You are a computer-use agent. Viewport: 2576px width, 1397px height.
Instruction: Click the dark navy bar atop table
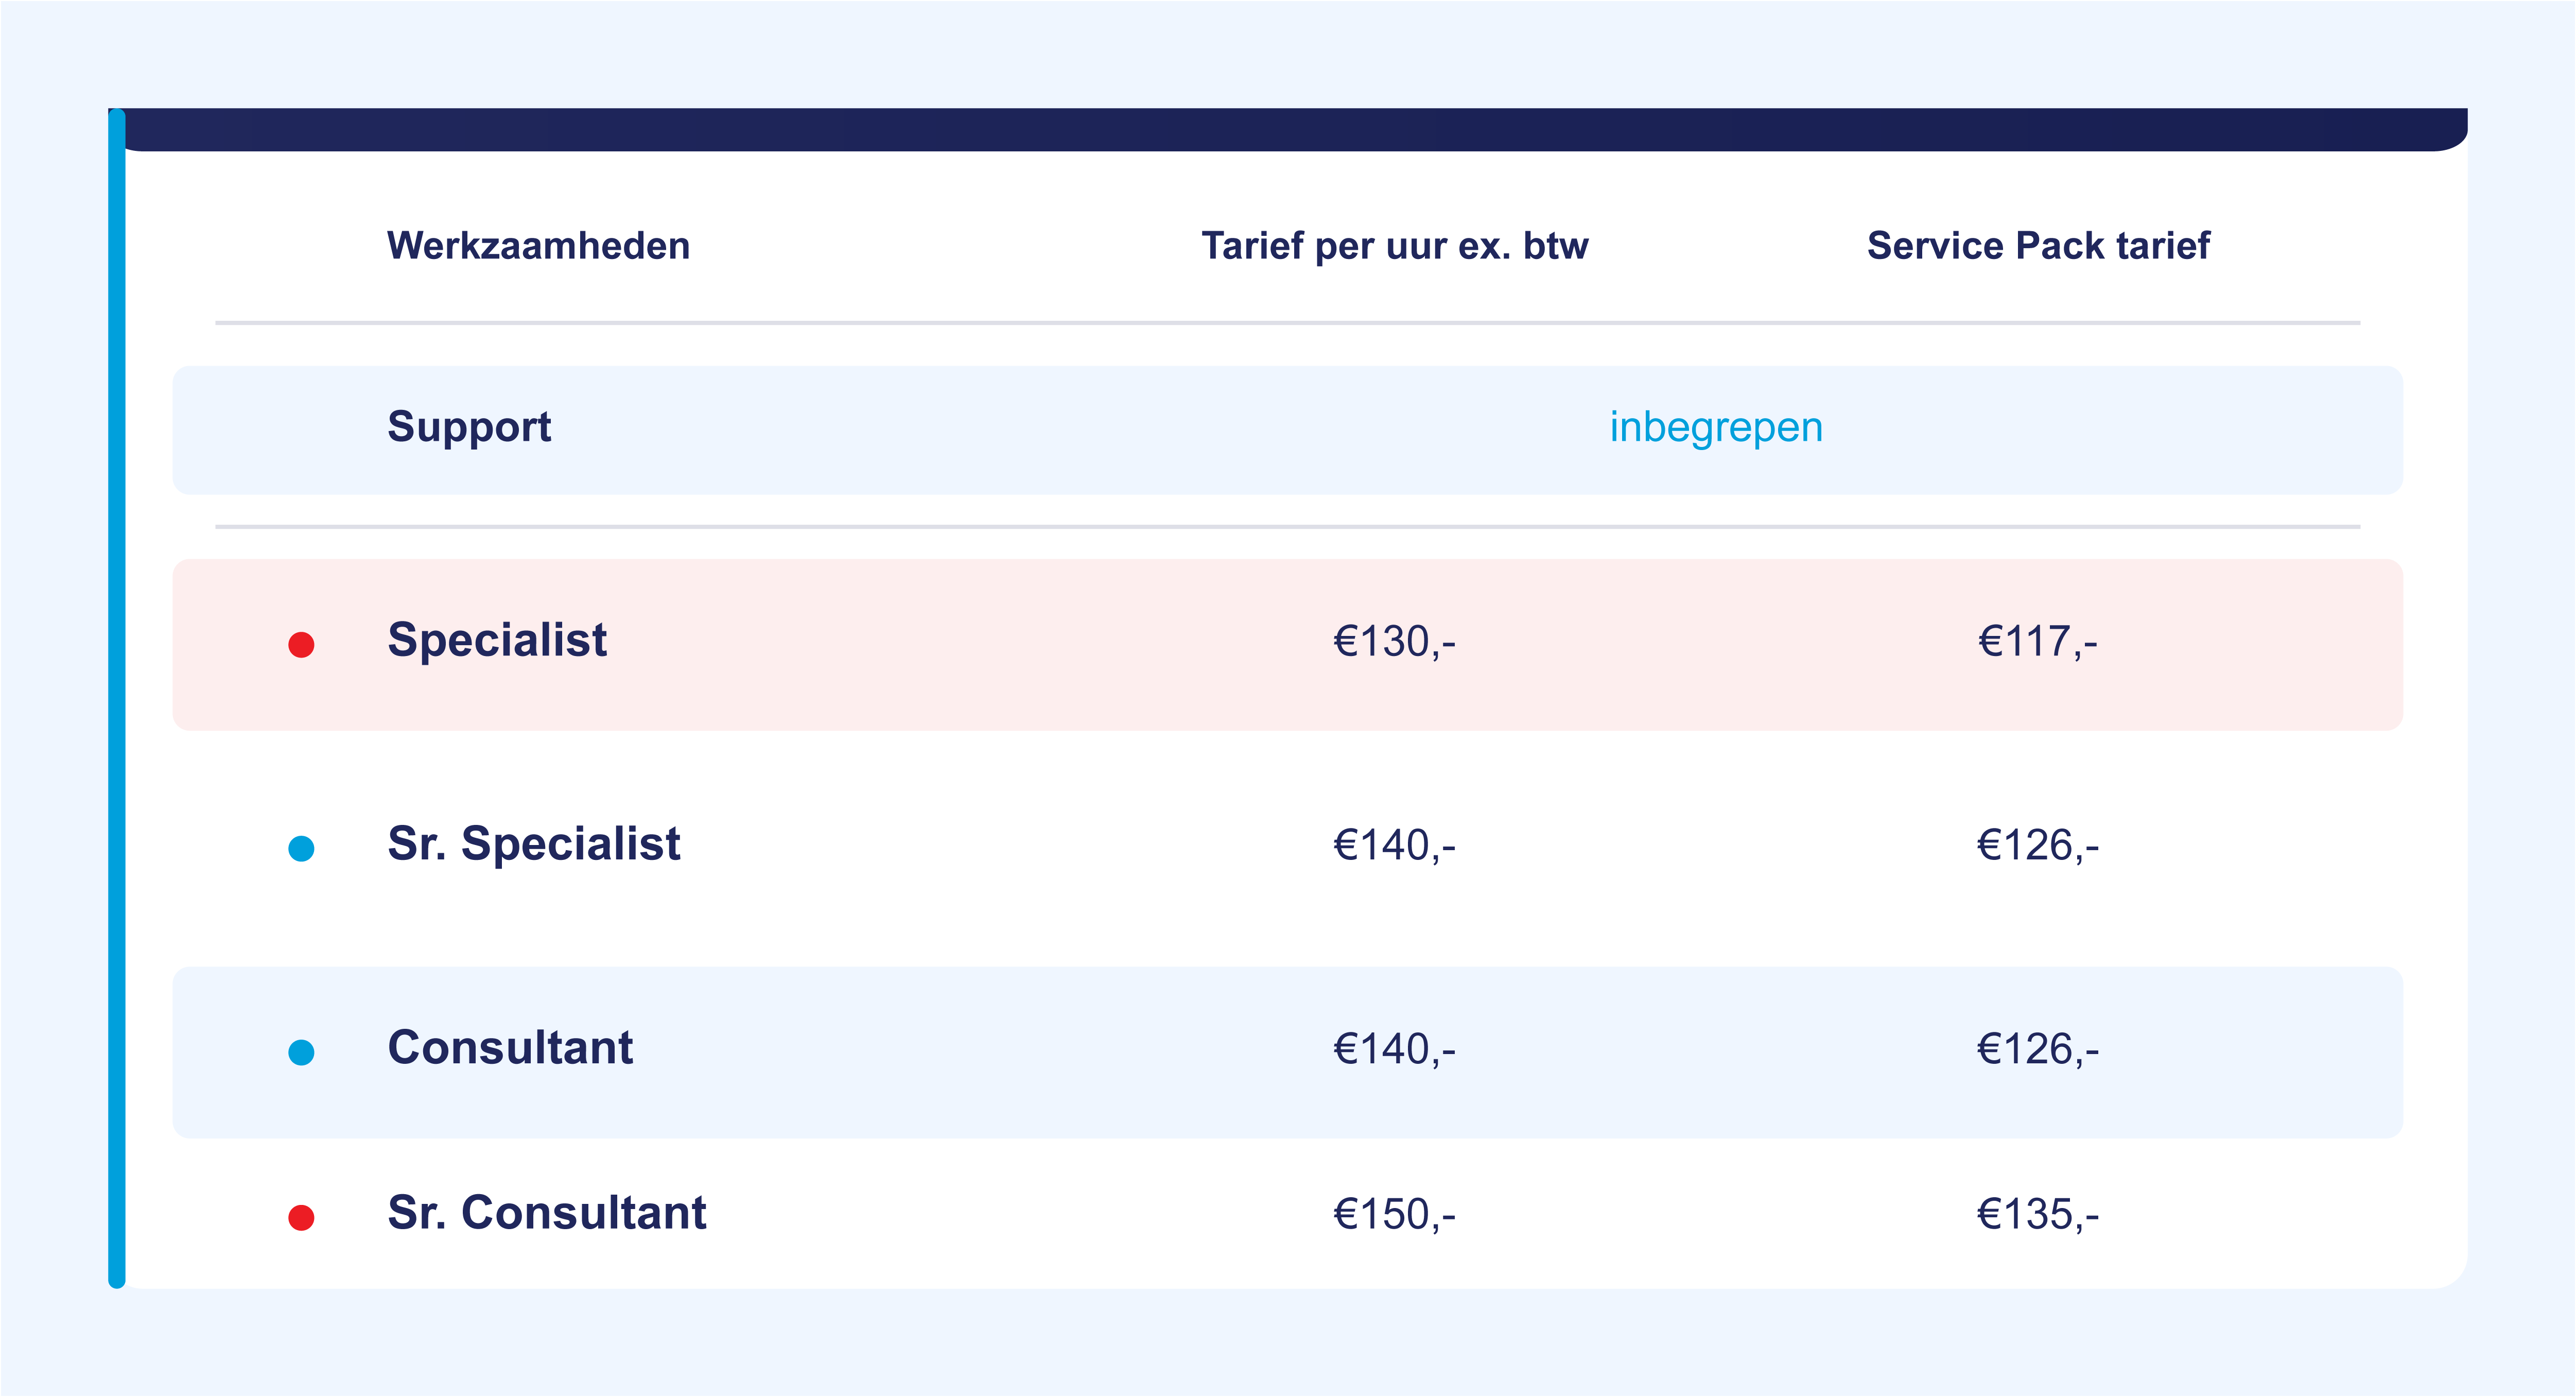pyautogui.click(x=1290, y=130)
